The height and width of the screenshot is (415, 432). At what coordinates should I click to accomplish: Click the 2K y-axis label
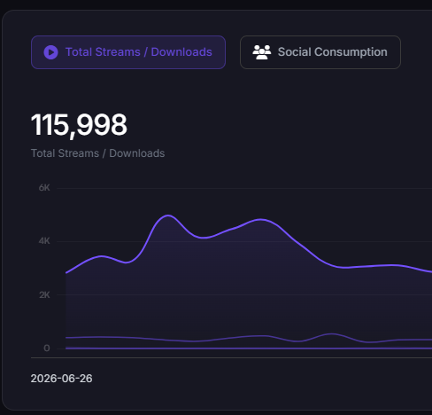[x=44, y=294]
